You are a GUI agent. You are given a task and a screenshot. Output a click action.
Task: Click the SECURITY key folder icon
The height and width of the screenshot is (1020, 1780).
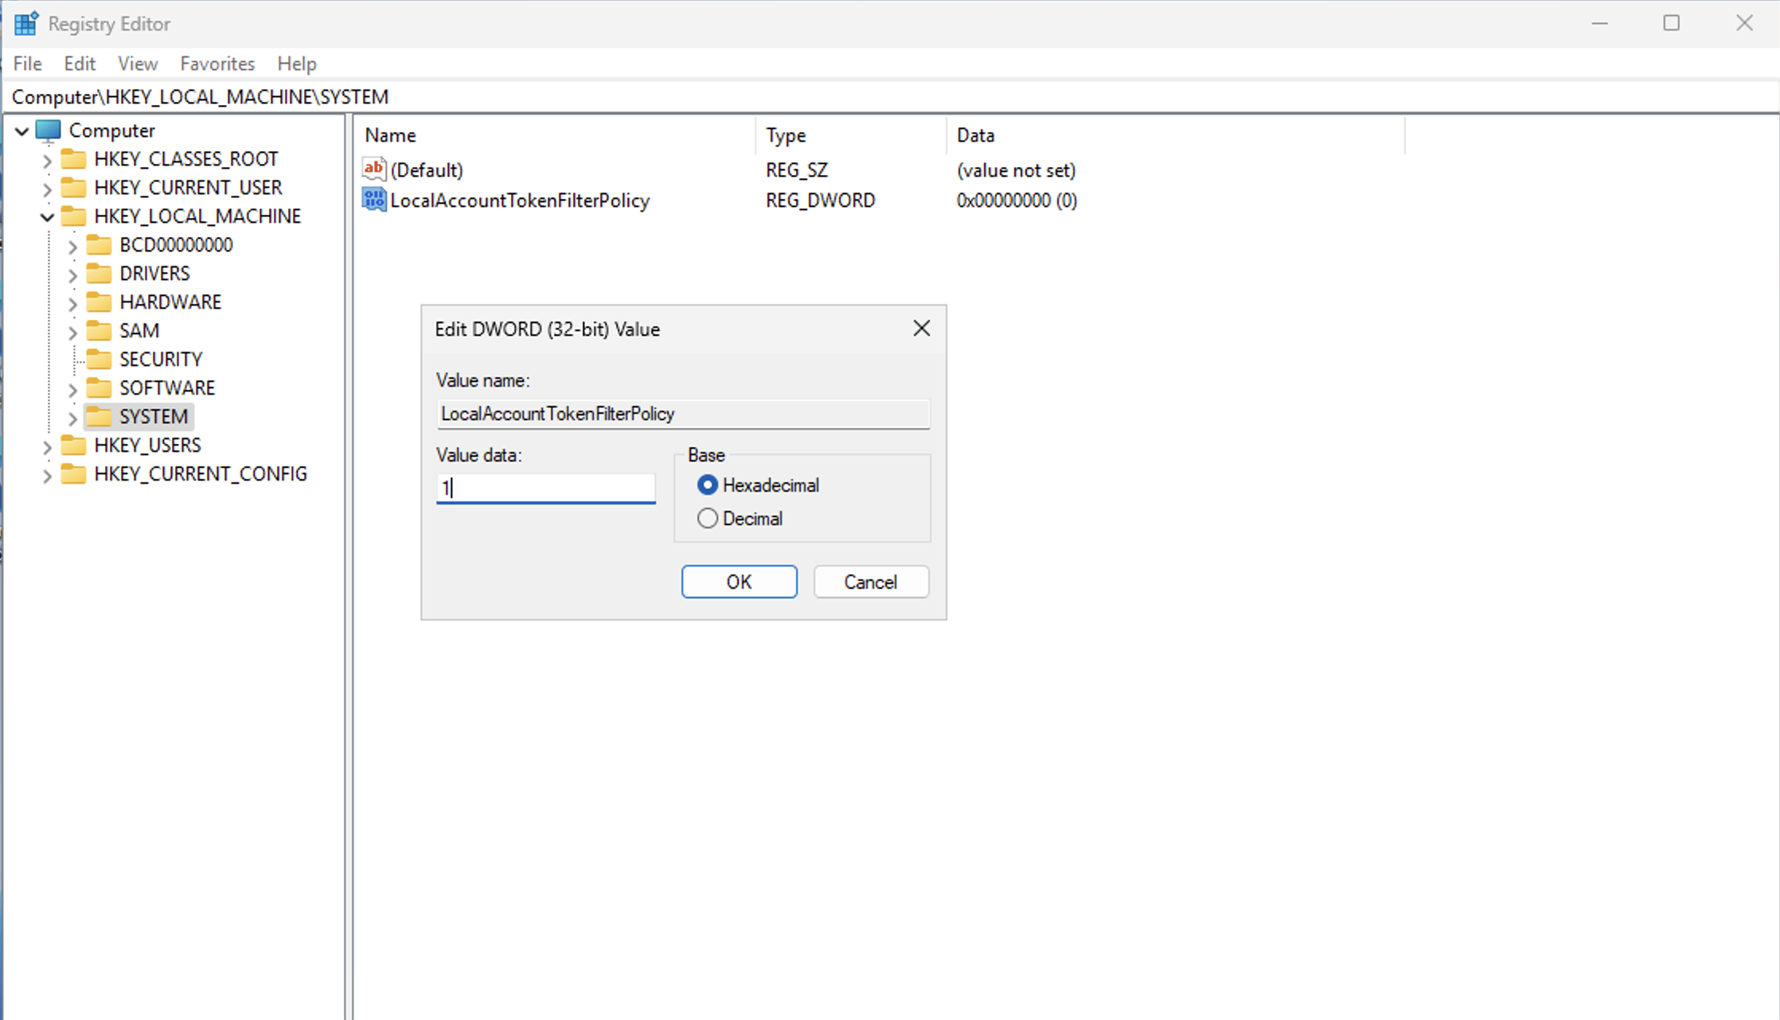(100, 360)
